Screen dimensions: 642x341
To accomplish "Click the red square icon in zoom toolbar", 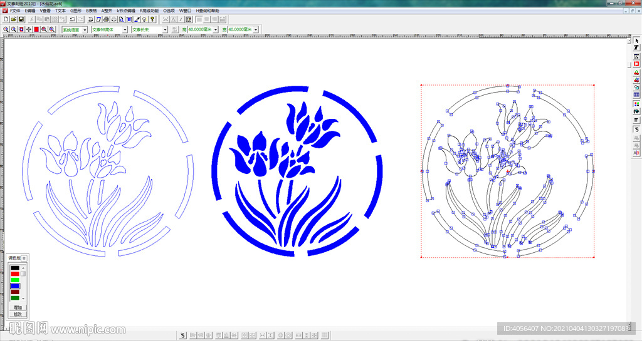I will pyautogui.click(x=36, y=29).
